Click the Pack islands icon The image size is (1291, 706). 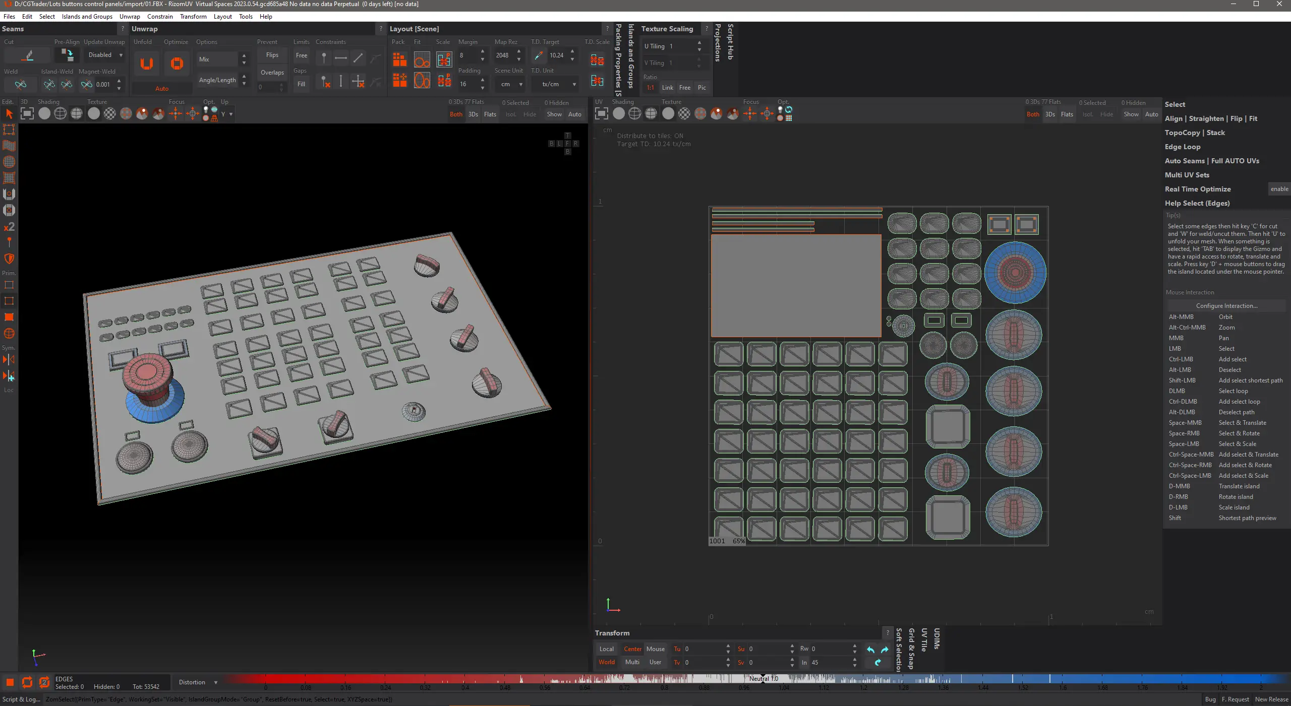[x=399, y=60]
